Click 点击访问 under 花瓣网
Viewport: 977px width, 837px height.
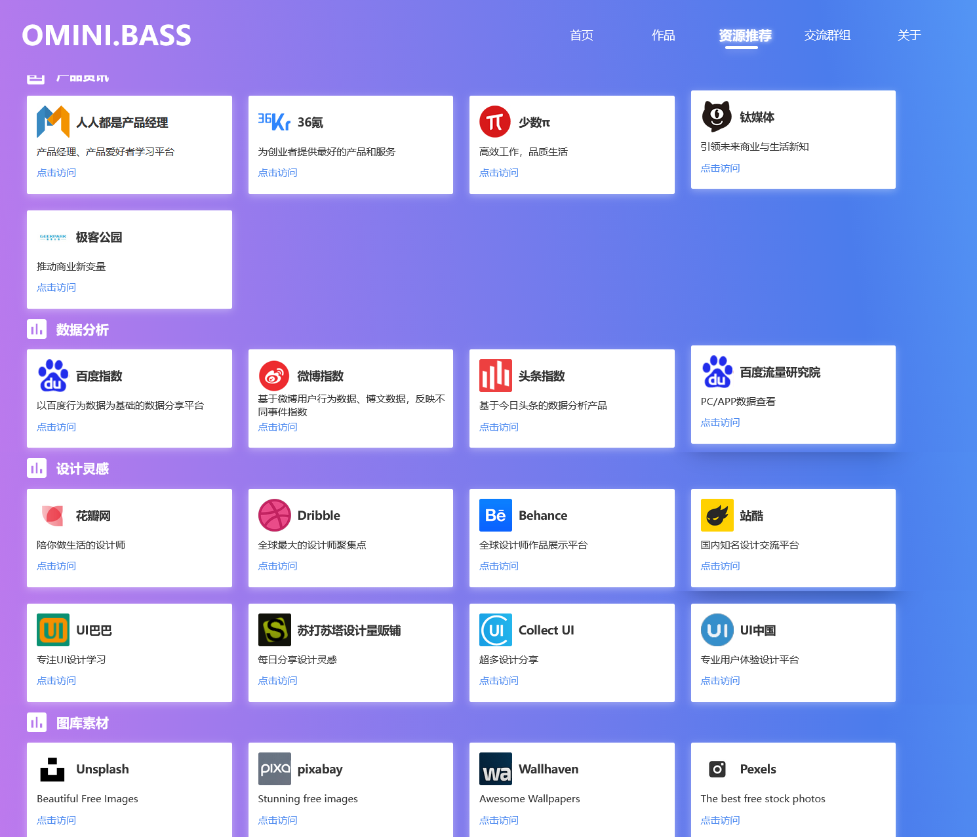pyautogui.click(x=56, y=566)
